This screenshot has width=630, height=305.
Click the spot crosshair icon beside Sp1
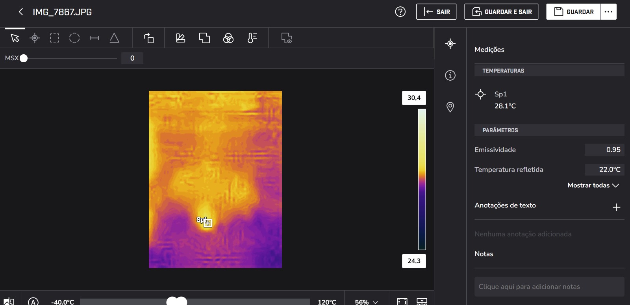click(480, 94)
